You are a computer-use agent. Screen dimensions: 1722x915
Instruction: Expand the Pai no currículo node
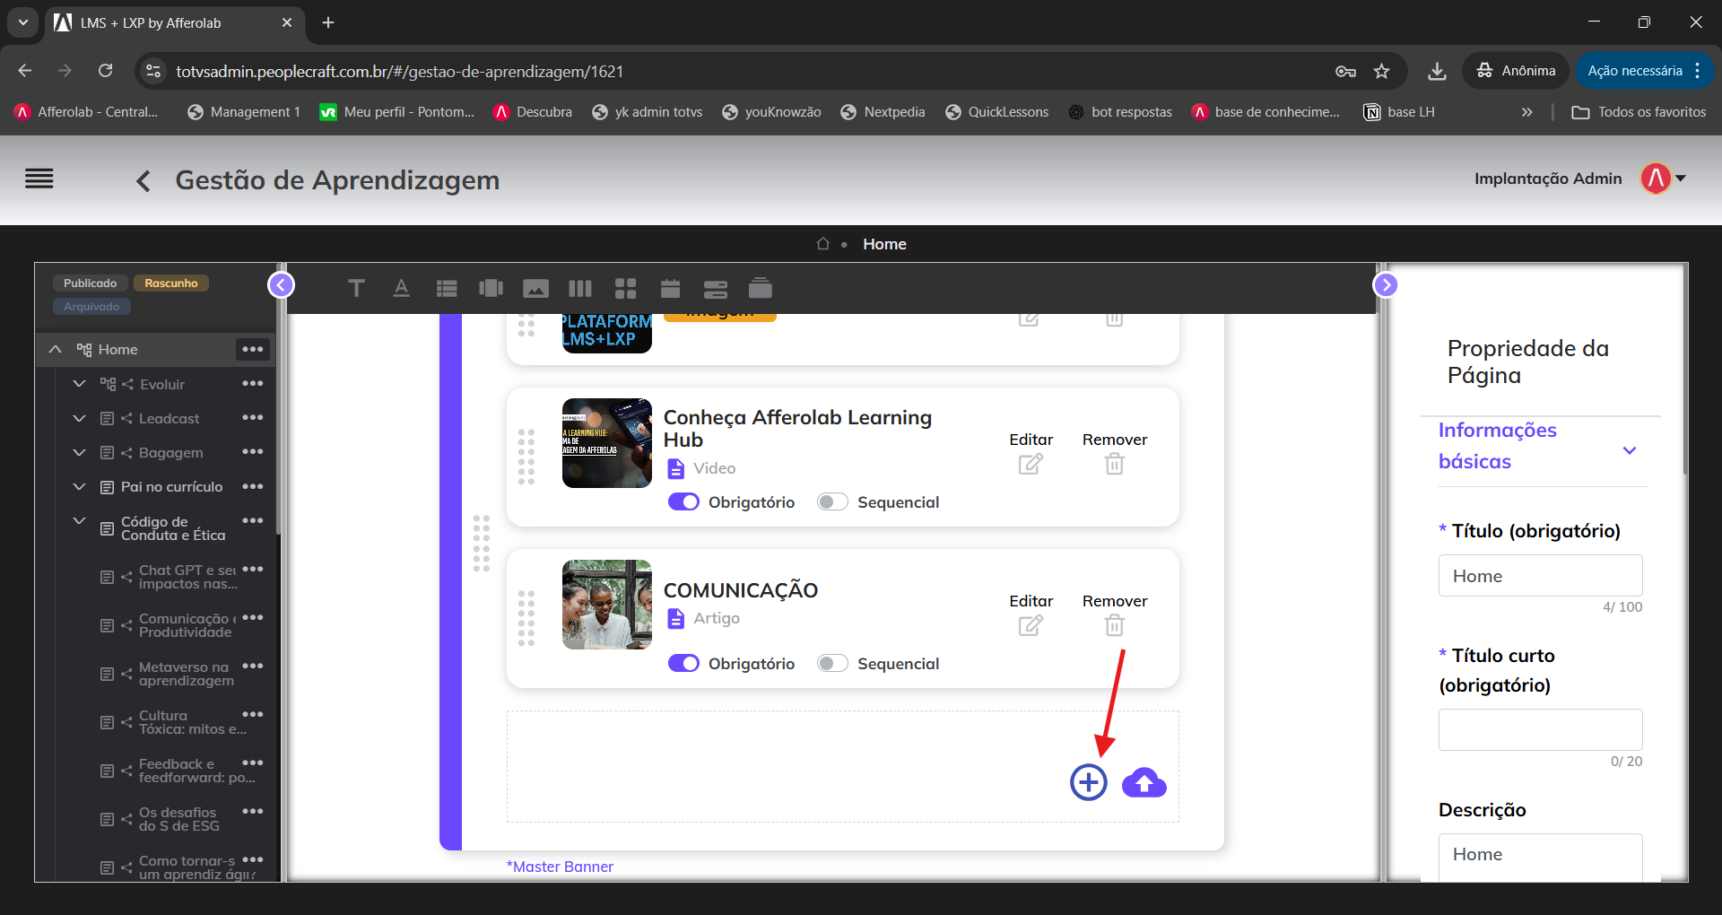coord(79,486)
